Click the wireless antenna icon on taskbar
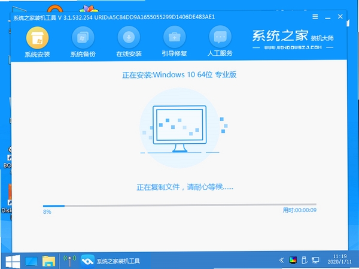Screen dimensions: 359x269 [69, 261]
